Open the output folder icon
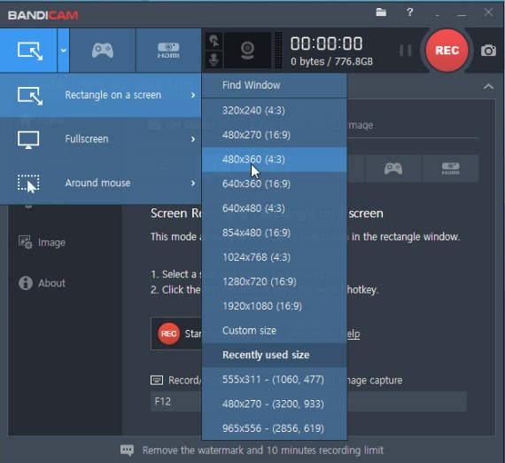The height and width of the screenshot is (463, 505). tap(381, 12)
